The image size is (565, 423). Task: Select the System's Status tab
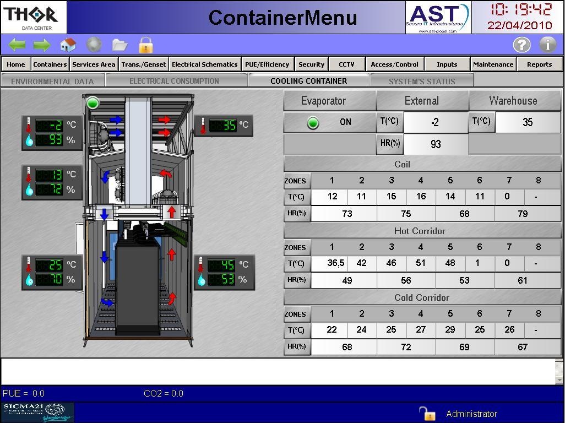tap(422, 81)
